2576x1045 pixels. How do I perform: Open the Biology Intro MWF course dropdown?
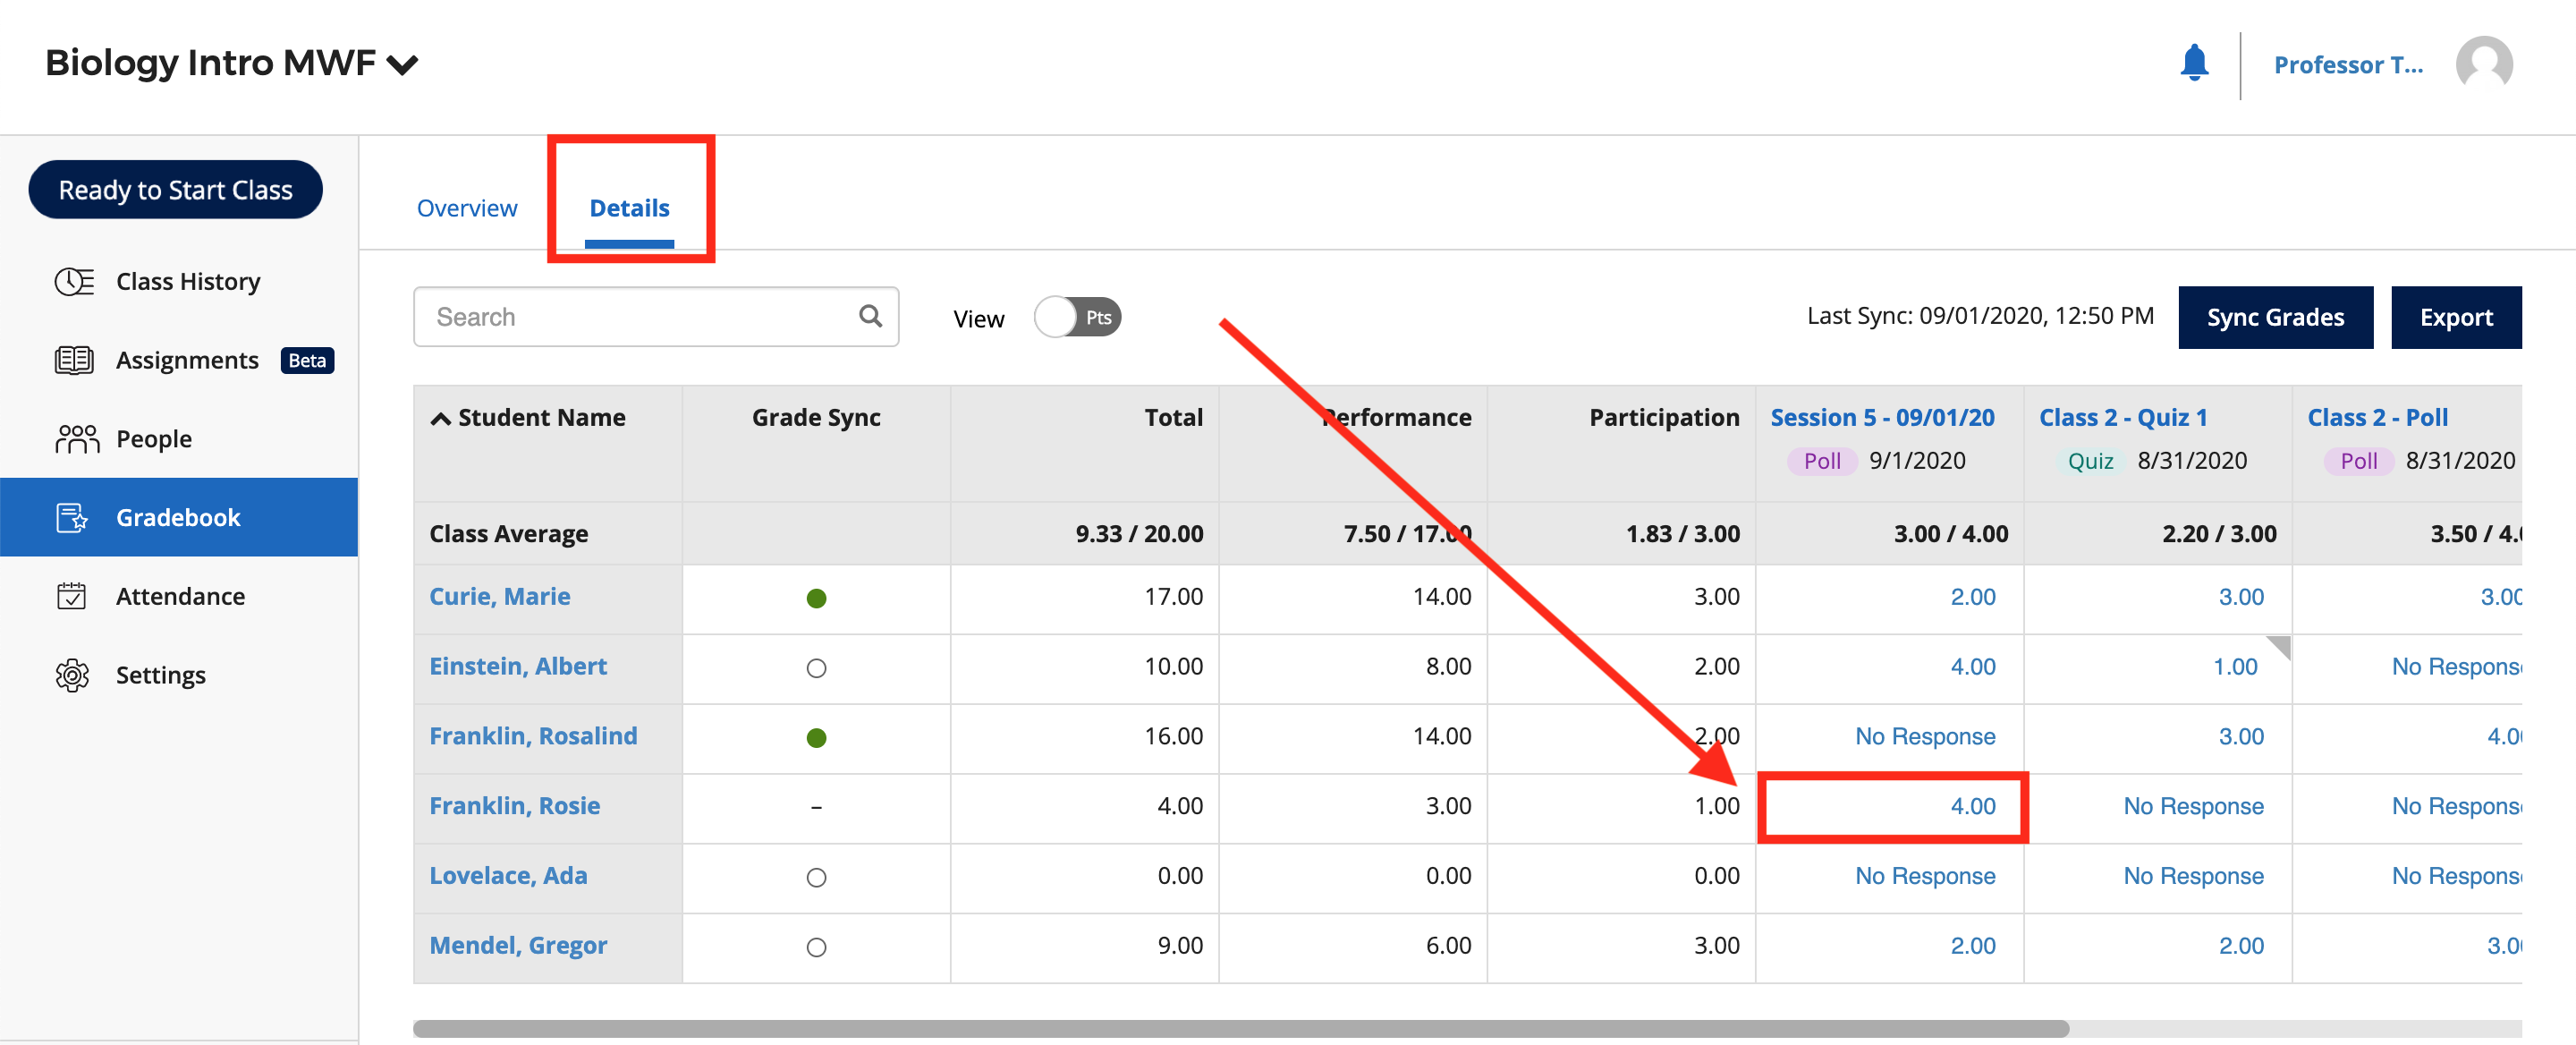404,63
